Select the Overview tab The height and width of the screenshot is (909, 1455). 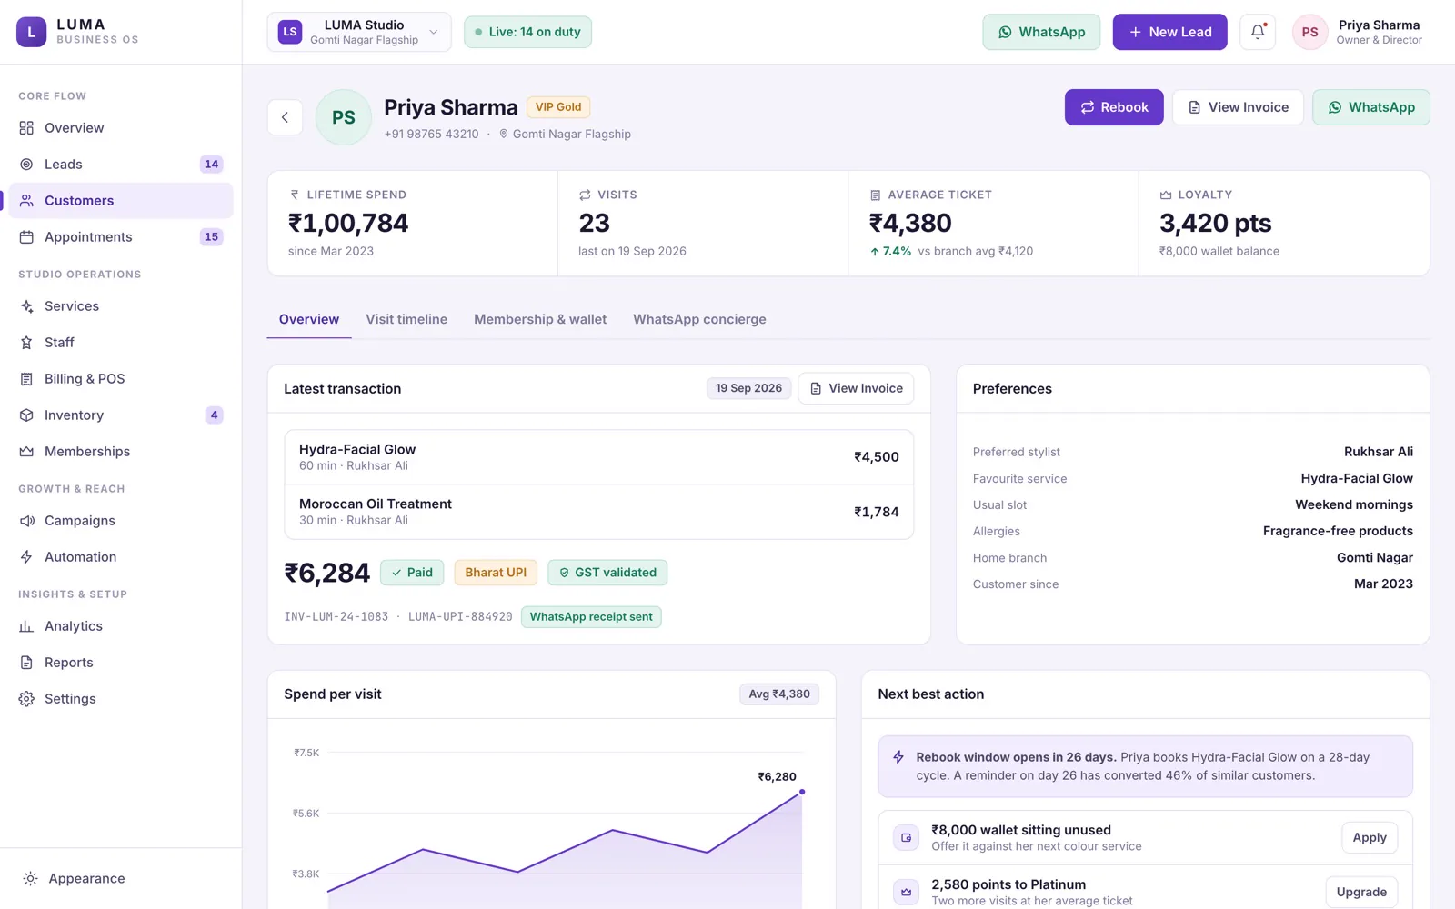point(309,319)
